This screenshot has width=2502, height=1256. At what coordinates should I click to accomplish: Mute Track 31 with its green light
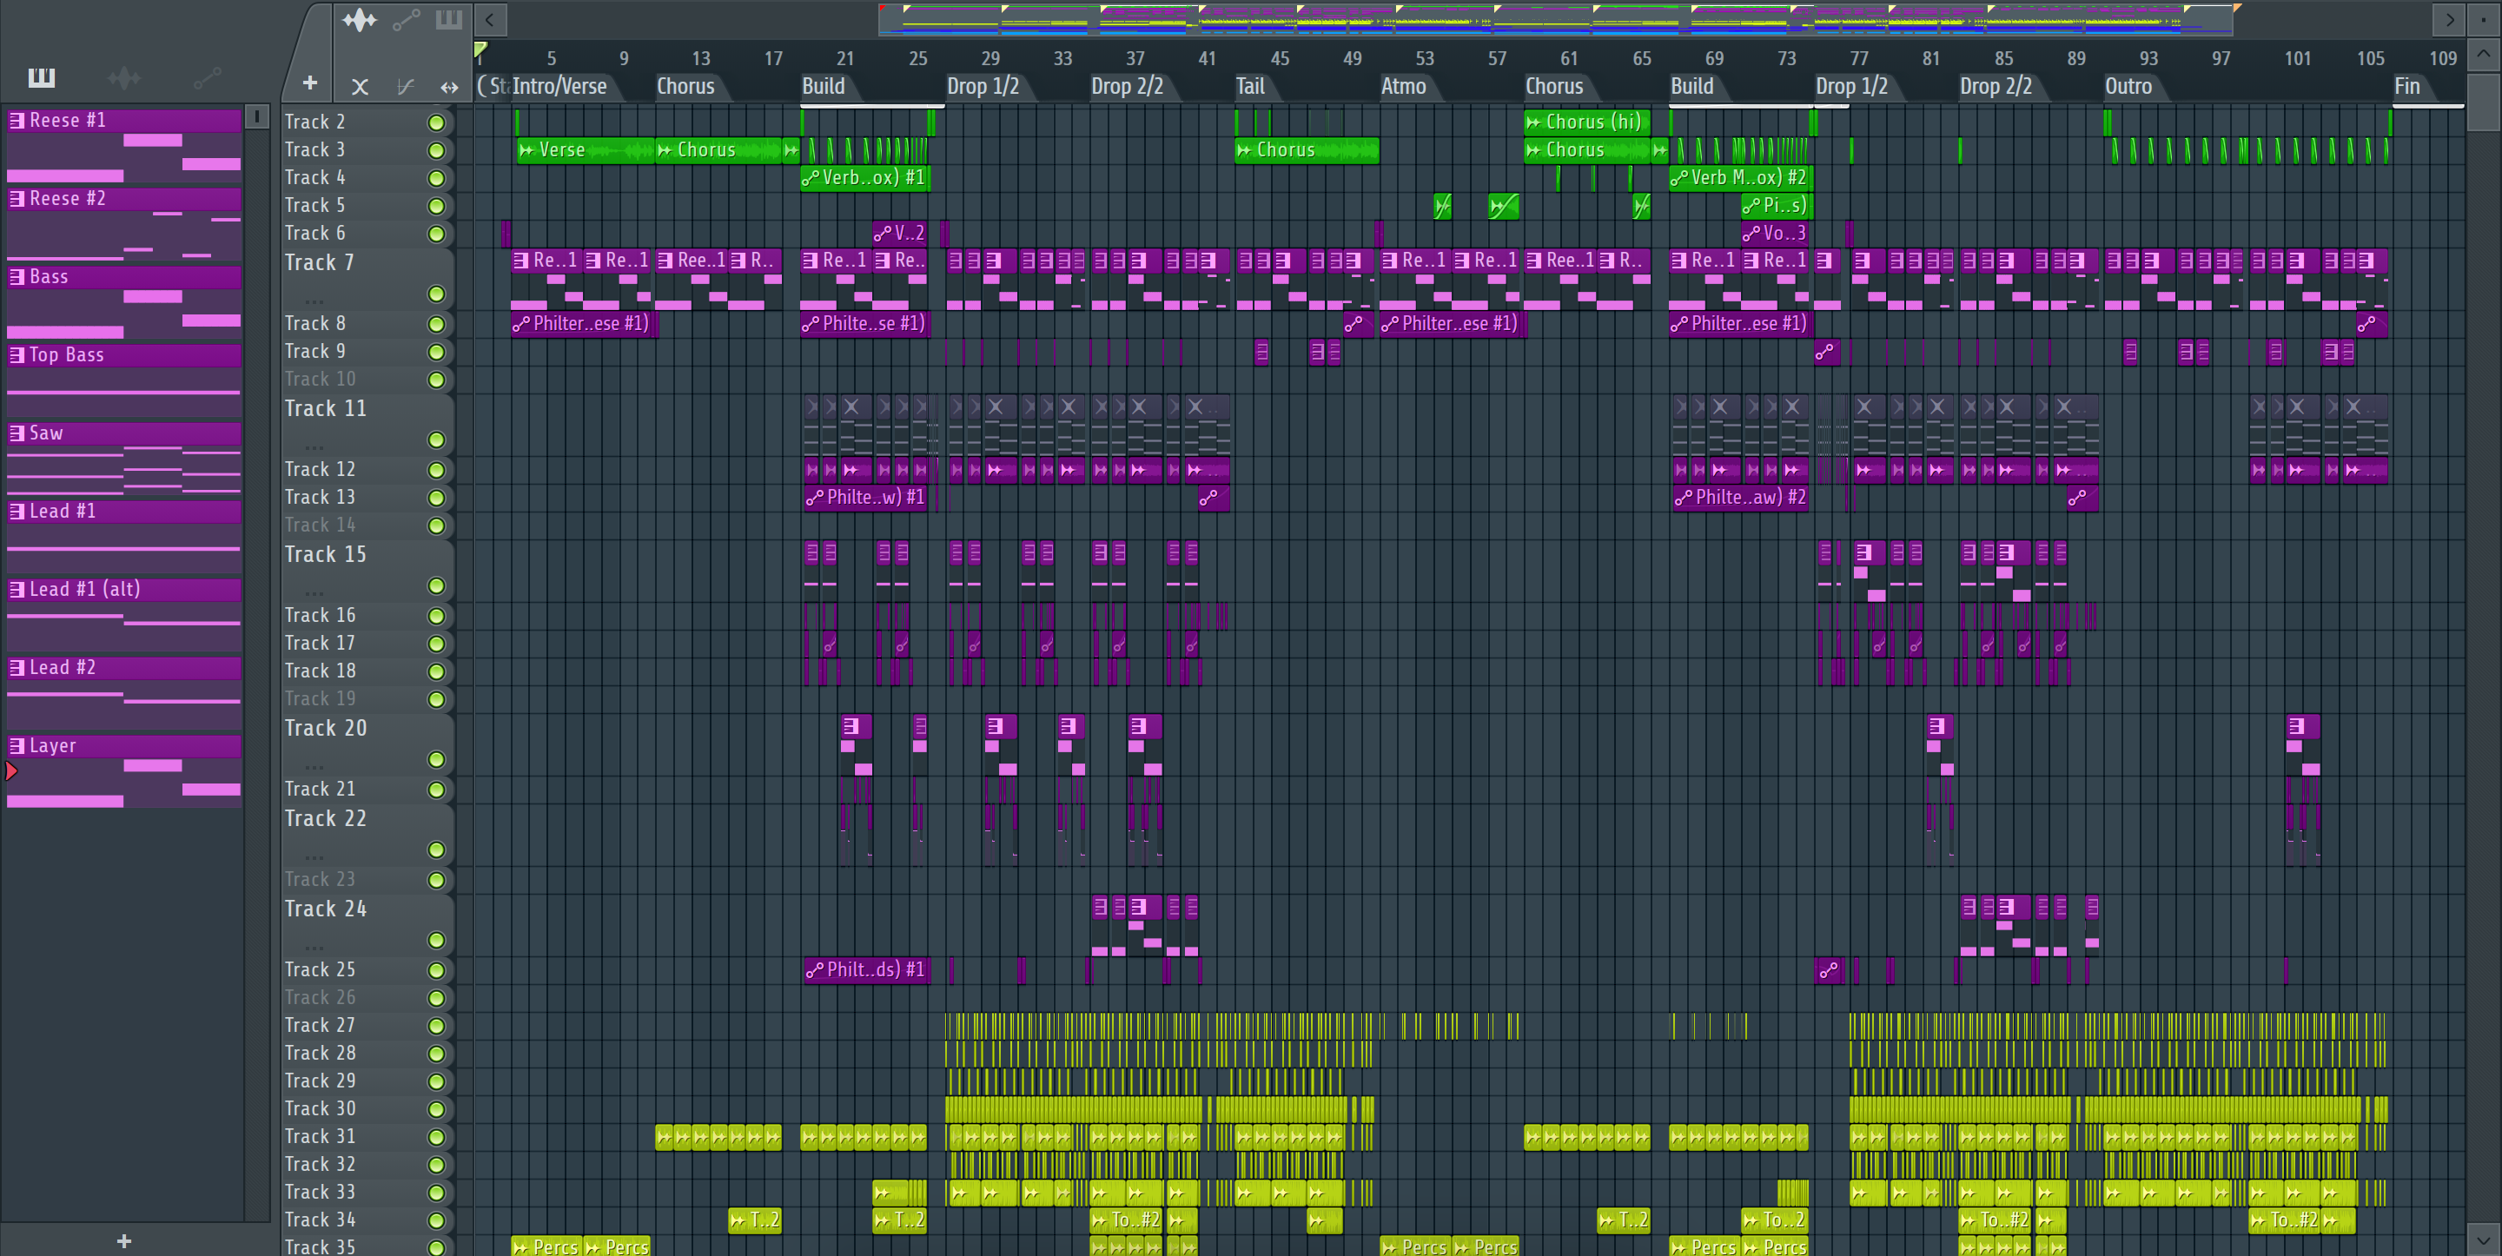click(x=436, y=1136)
